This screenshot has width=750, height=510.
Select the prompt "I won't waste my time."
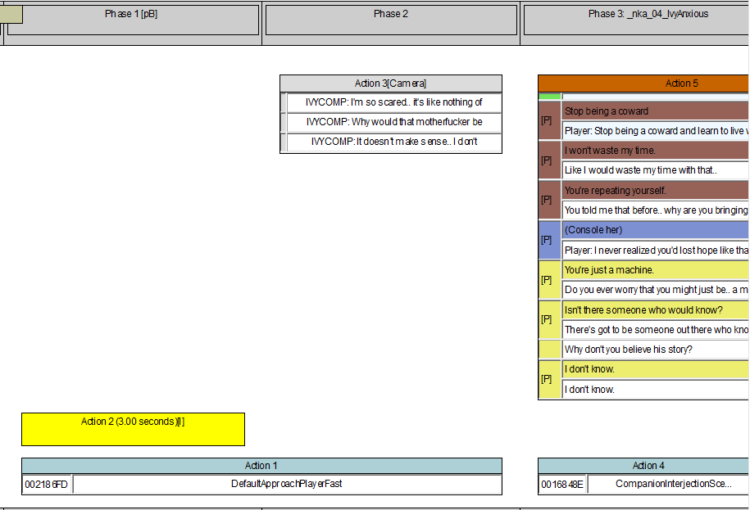655,151
